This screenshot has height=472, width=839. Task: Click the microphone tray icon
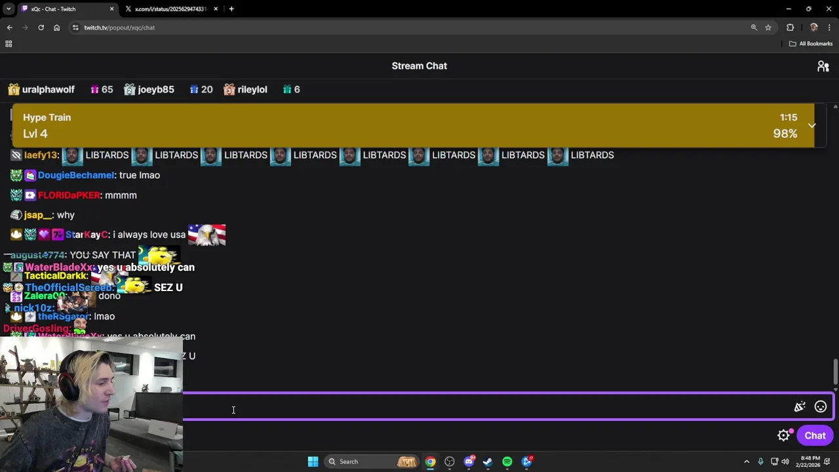click(760, 462)
